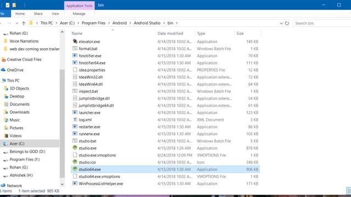351x197 pixels.
Task: Go up one folder with Up arrow
Action: tap(24, 23)
